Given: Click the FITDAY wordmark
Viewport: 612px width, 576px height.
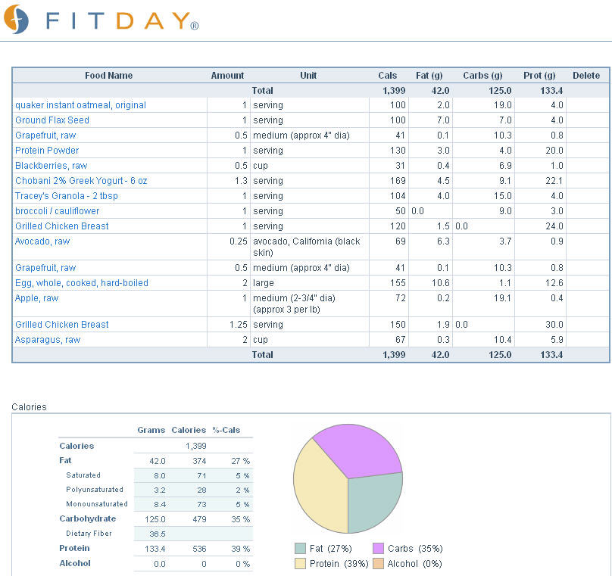Looking at the screenshot, I should coord(122,20).
